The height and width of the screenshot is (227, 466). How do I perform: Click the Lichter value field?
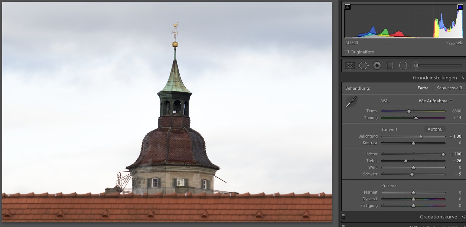point(456,154)
